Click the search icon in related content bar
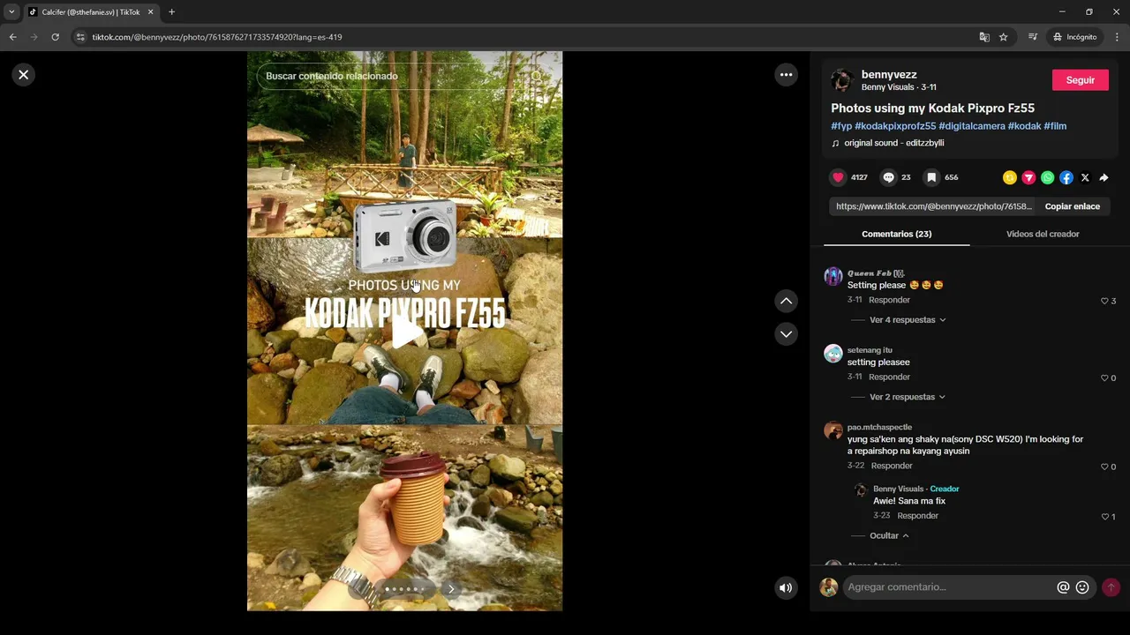1130x635 pixels. (x=536, y=76)
